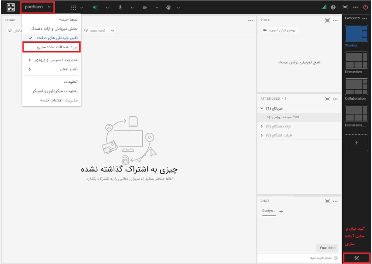Open raise hand status dropdown arrow
Image resolution: width=372 pixels, height=264 pixels.
(x=179, y=7)
